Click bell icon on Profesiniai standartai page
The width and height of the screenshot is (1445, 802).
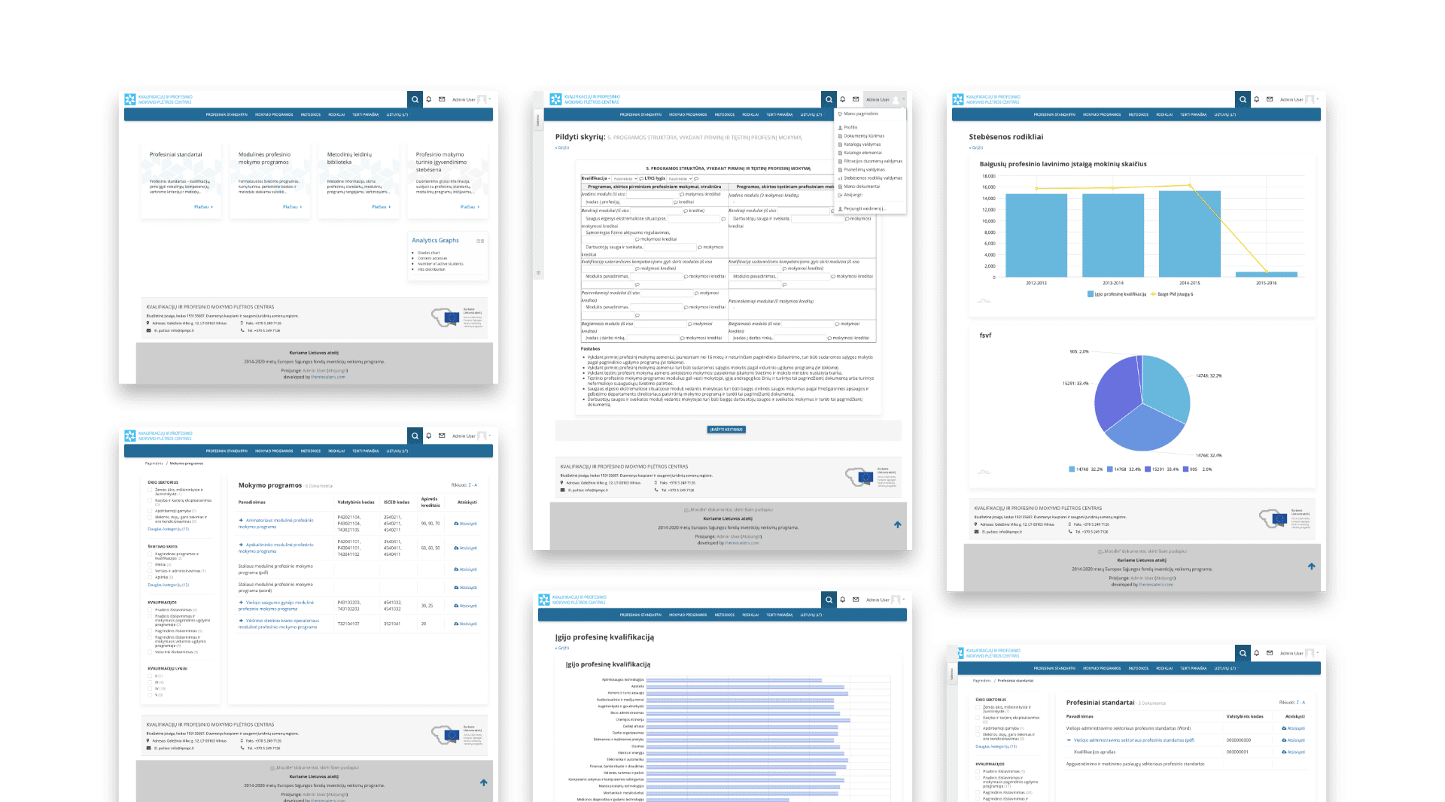pos(1257,653)
